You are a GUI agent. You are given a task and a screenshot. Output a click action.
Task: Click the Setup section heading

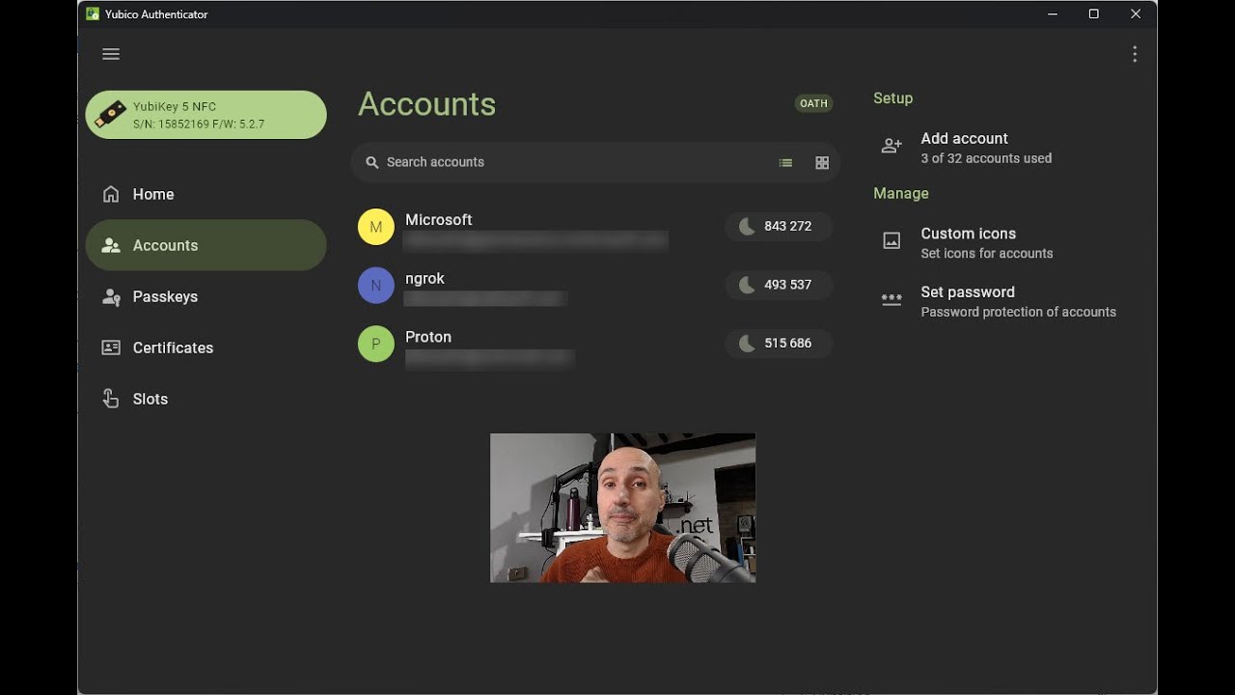pos(892,98)
